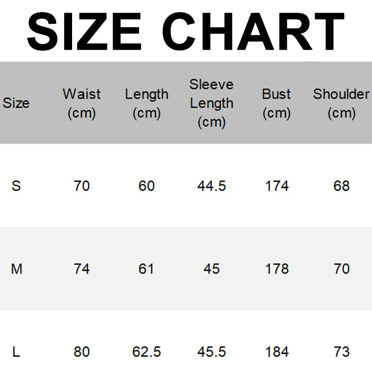Click the bust value 184
Viewport: 372px width, 372px height.
(277, 352)
